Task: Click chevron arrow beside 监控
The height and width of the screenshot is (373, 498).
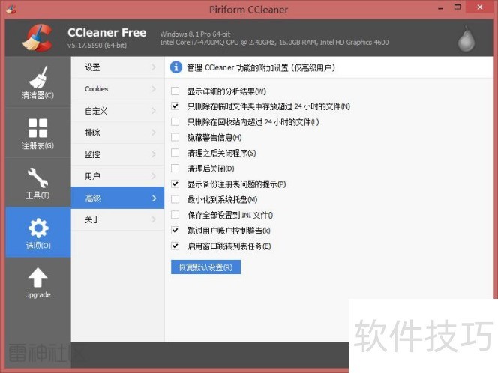Action: [x=154, y=154]
